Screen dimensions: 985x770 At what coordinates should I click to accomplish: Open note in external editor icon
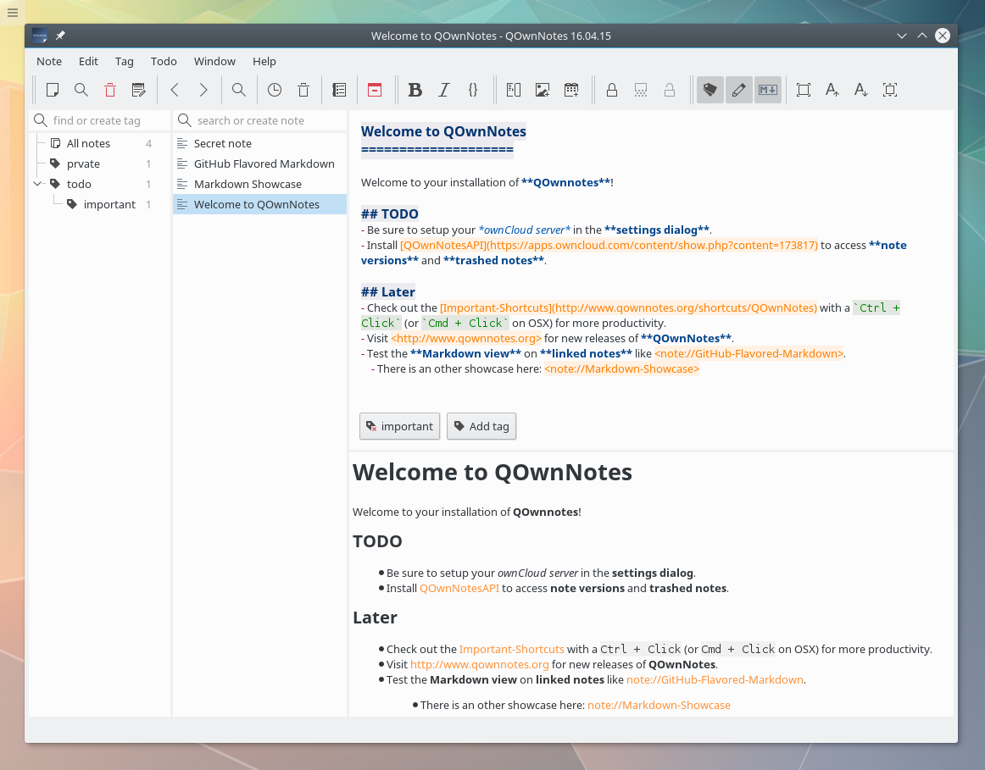(139, 90)
